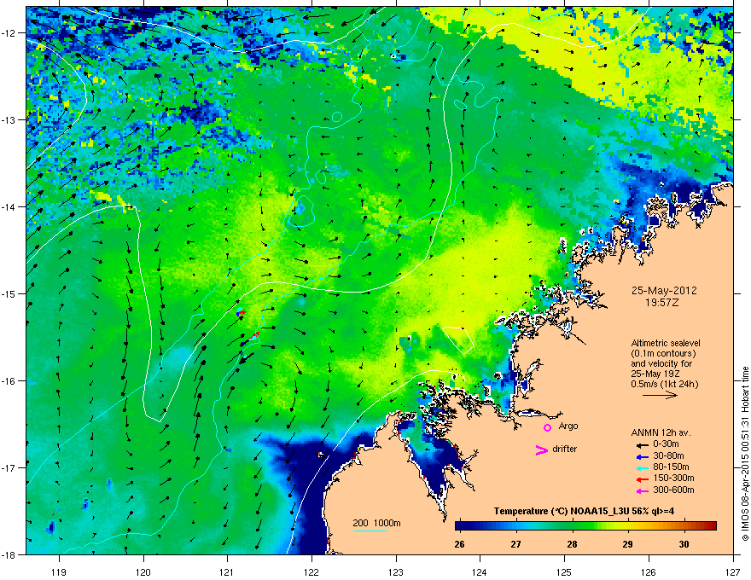Image resolution: width=751 pixels, height=580 pixels.
Task: Click the '300-600m' depth label
Action: (x=674, y=490)
